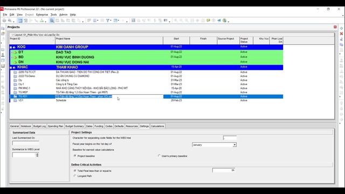Click the Source Project column header
The image size is (345, 194).
tap(228, 40)
